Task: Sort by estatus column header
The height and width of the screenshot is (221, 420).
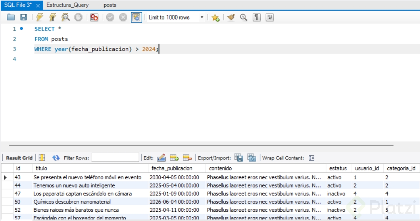Action: [339, 168]
